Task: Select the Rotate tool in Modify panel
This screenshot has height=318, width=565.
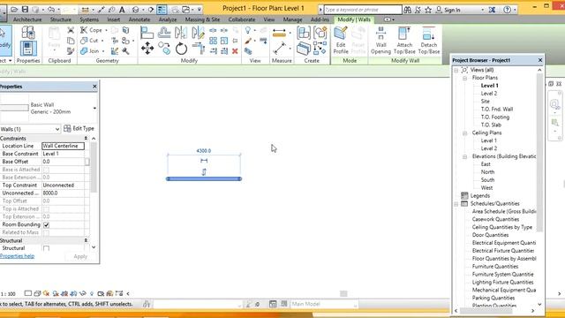Action: pyautogui.click(x=181, y=49)
